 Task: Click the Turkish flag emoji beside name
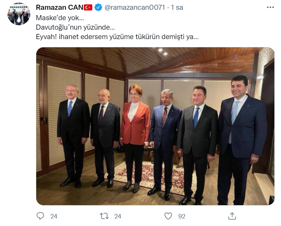88,7
